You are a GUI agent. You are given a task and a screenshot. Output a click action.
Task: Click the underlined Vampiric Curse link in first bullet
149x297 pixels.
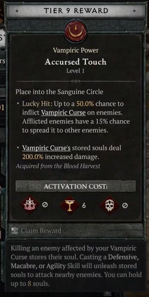[x=63, y=112]
